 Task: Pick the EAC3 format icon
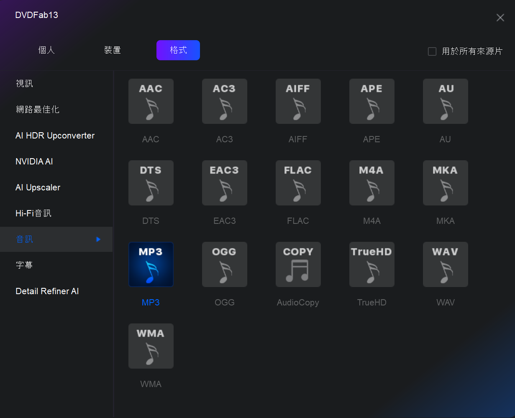(225, 183)
